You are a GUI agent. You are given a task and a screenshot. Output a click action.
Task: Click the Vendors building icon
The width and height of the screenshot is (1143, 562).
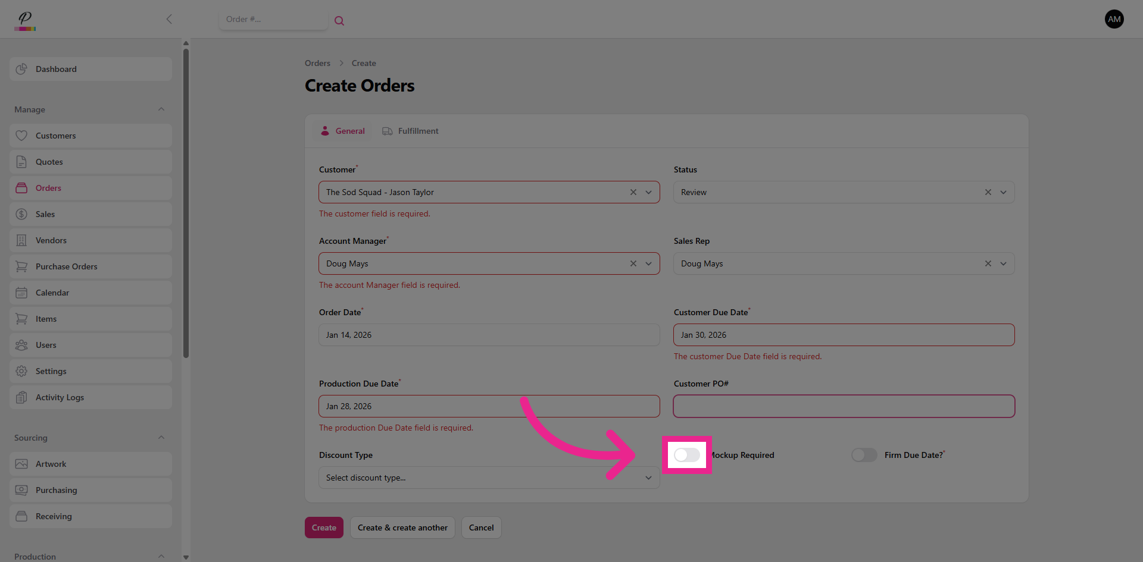pos(21,240)
